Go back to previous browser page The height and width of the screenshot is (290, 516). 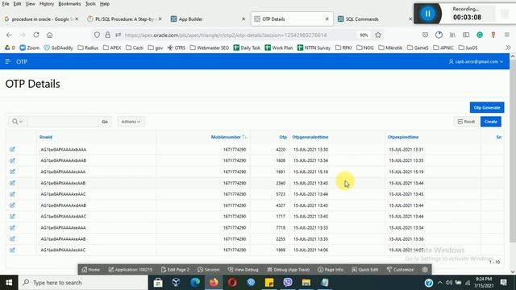coord(9,35)
